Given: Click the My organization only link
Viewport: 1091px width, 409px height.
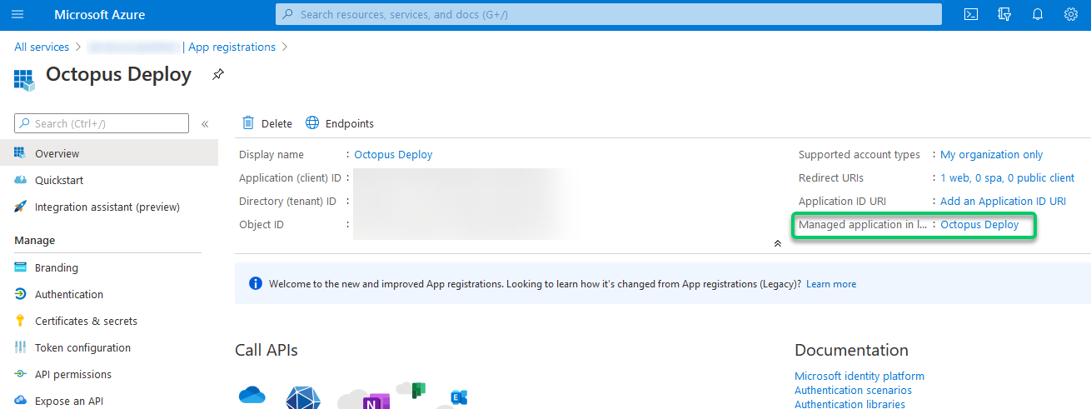Looking at the screenshot, I should pos(991,154).
